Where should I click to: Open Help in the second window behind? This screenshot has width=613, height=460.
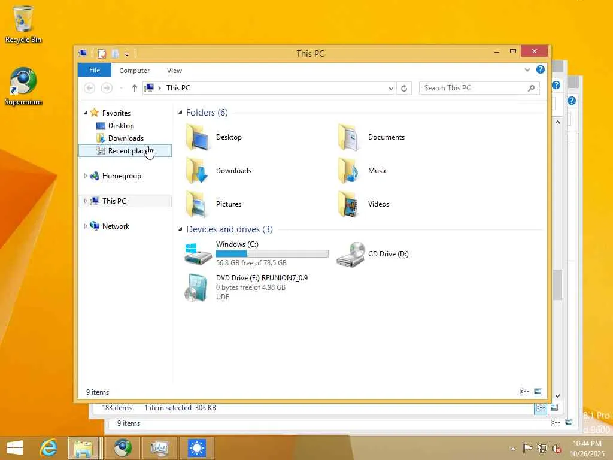click(556, 85)
